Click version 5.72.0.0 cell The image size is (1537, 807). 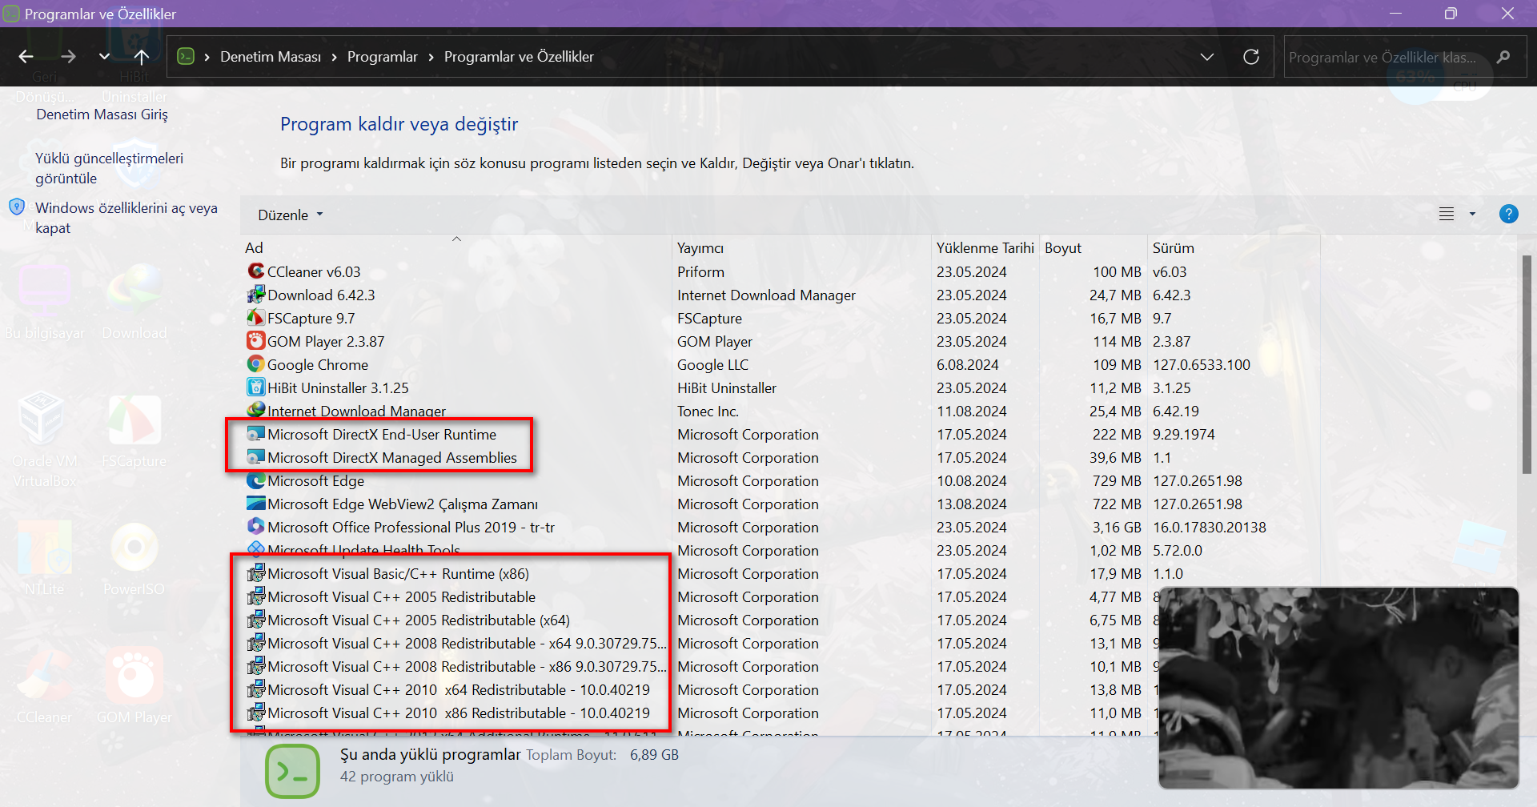click(x=1177, y=550)
